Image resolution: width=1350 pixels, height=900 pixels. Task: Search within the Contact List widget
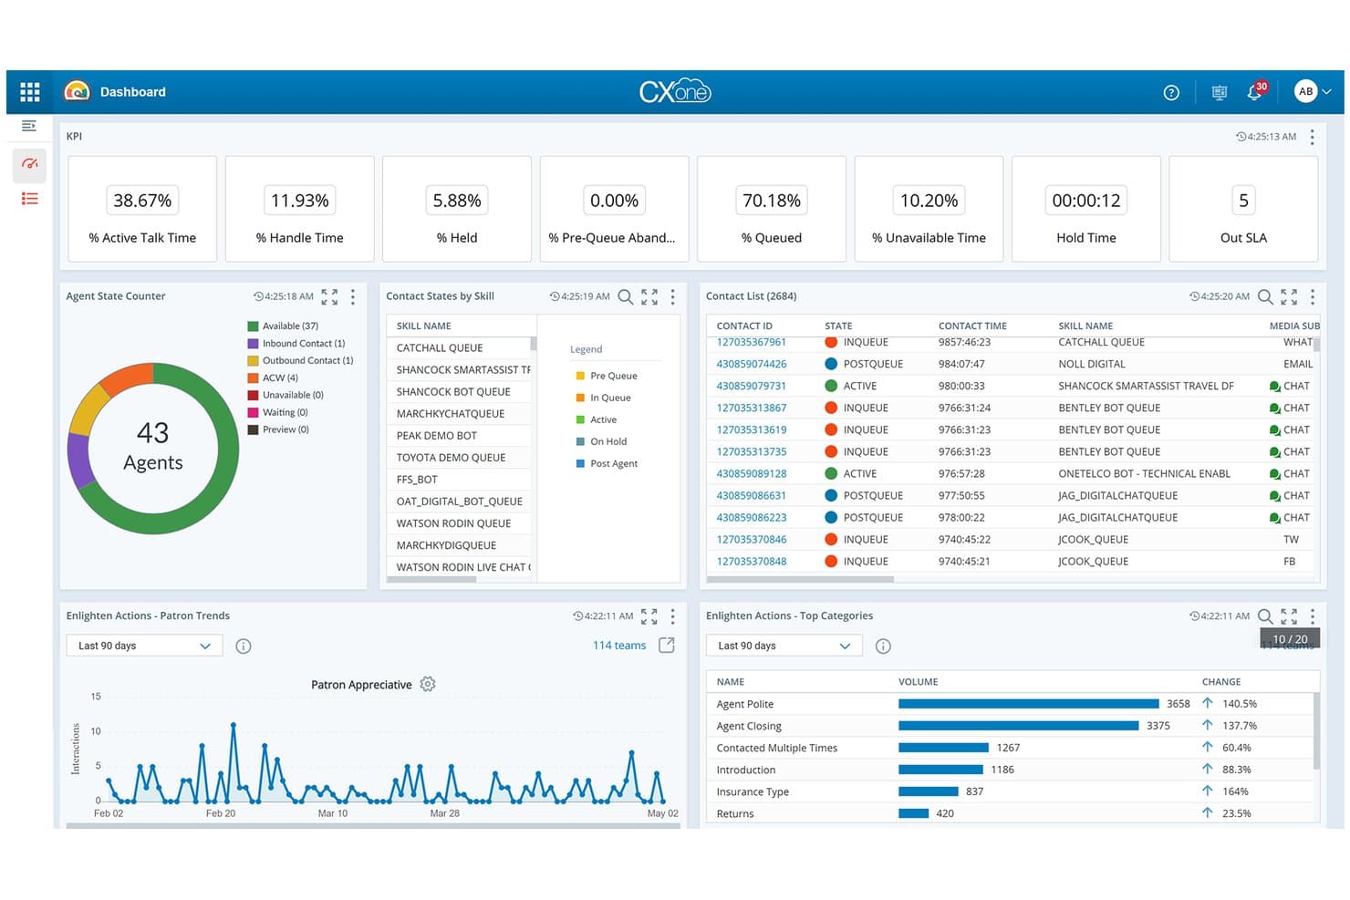pos(1265,296)
